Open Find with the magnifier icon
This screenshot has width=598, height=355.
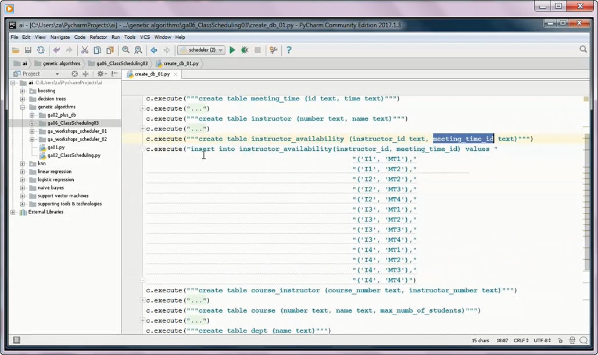[126, 50]
